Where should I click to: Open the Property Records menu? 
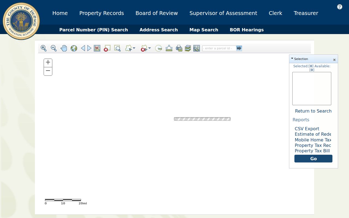(x=102, y=13)
